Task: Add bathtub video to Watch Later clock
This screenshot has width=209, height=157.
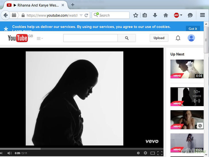Action: pos(200,126)
